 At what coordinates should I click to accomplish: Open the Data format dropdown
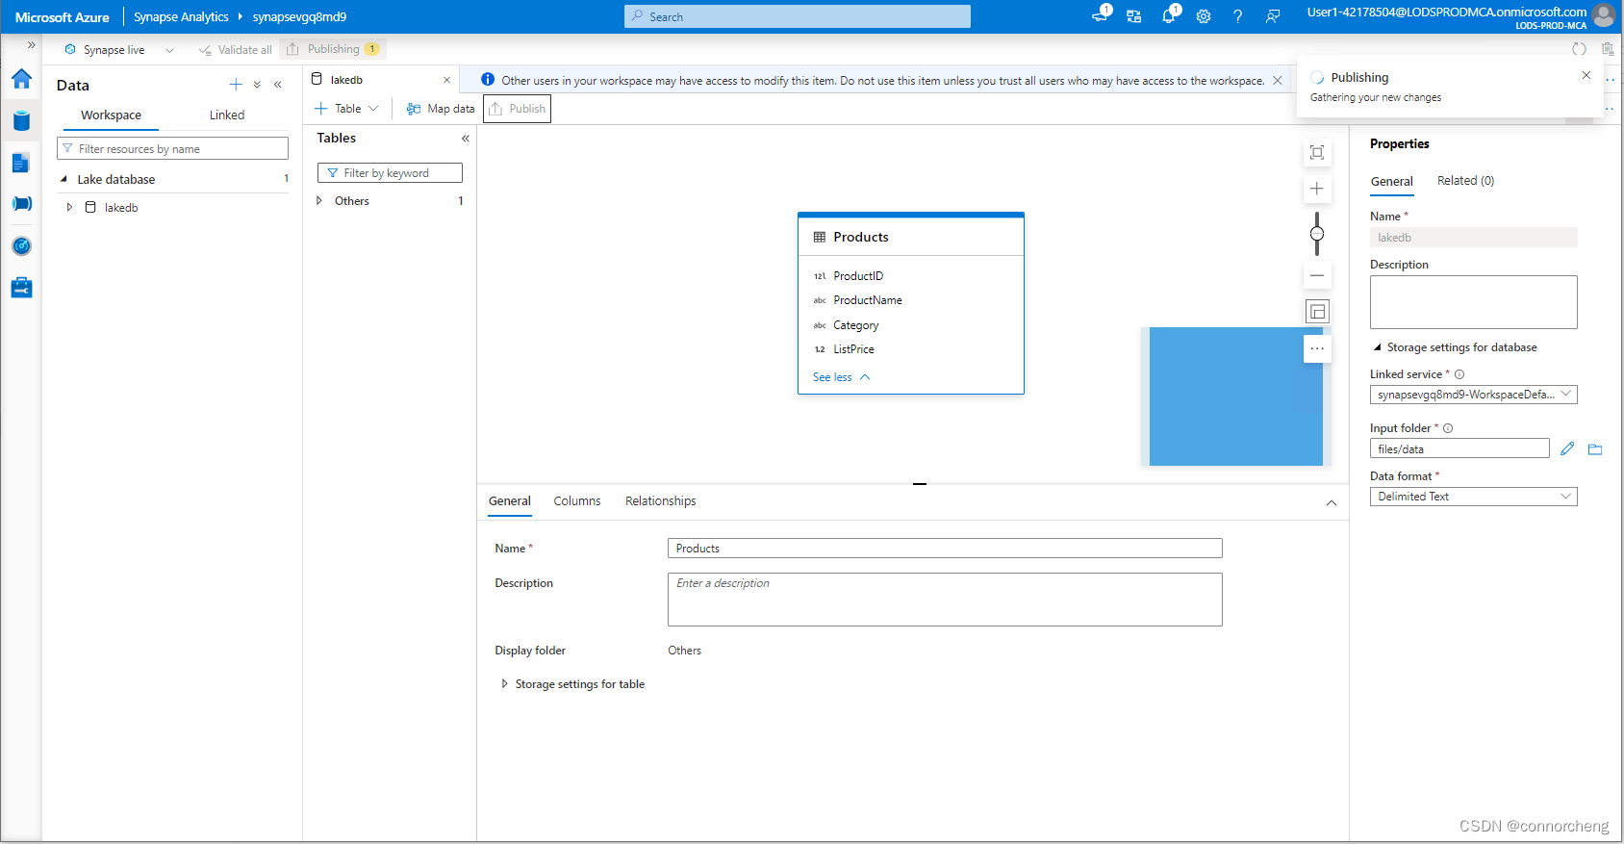(1473, 497)
